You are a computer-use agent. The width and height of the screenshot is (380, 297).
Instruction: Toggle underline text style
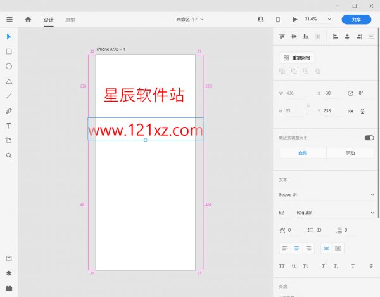(353, 266)
